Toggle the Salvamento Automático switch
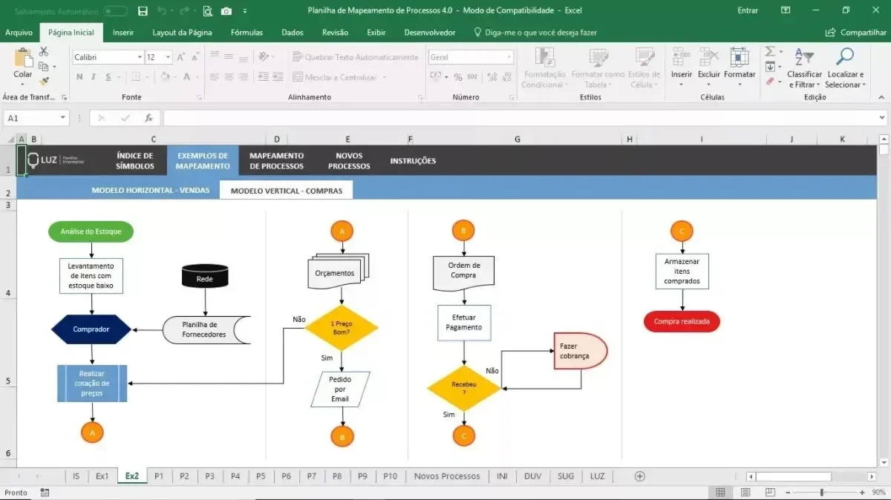Screen dimensions: 891x500 [115, 11]
